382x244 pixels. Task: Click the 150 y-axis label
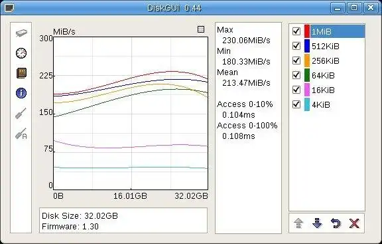(46, 112)
